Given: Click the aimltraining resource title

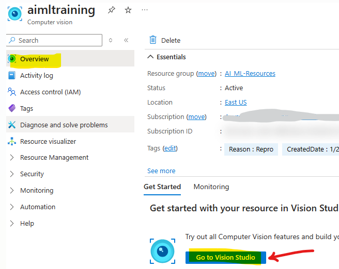Looking at the screenshot, I should (61, 10).
